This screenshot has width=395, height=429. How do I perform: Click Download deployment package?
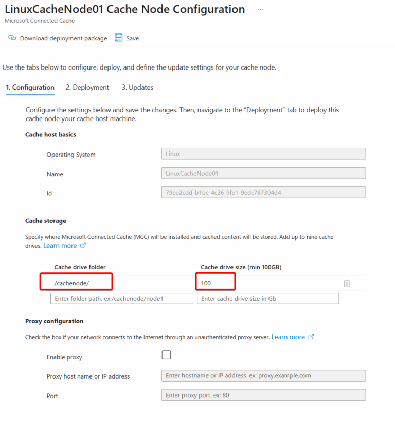[x=63, y=38]
